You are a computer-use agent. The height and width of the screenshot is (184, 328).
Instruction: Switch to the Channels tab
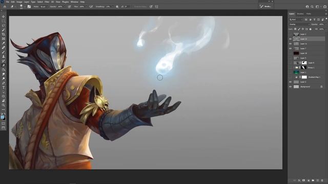[x=300, y=14]
